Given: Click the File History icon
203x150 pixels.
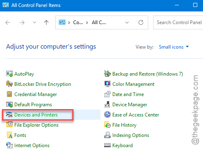Looking at the screenshot, I should click(x=107, y=125).
